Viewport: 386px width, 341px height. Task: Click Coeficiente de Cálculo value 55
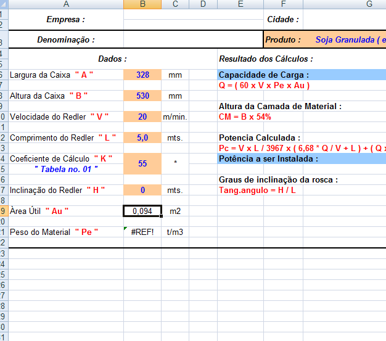[x=142, y=163]
